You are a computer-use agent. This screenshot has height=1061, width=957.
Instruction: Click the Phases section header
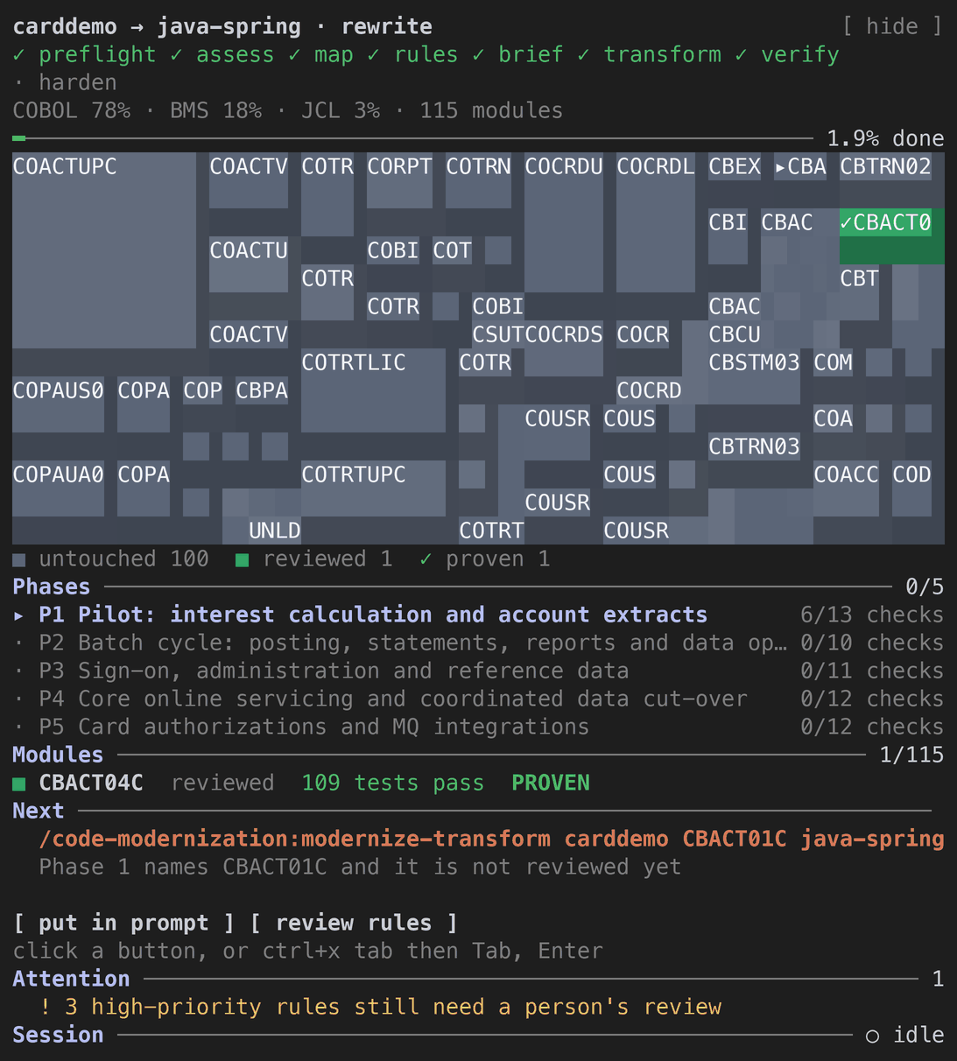[52, 587]
